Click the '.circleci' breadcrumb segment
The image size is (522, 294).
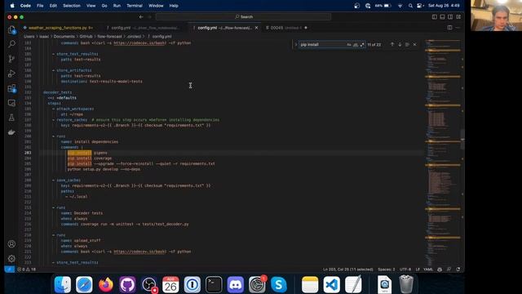(x=134, y=36)
